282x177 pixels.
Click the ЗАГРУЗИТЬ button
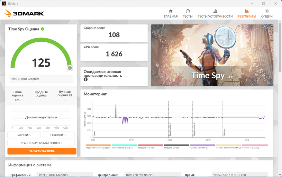[24, 135]
